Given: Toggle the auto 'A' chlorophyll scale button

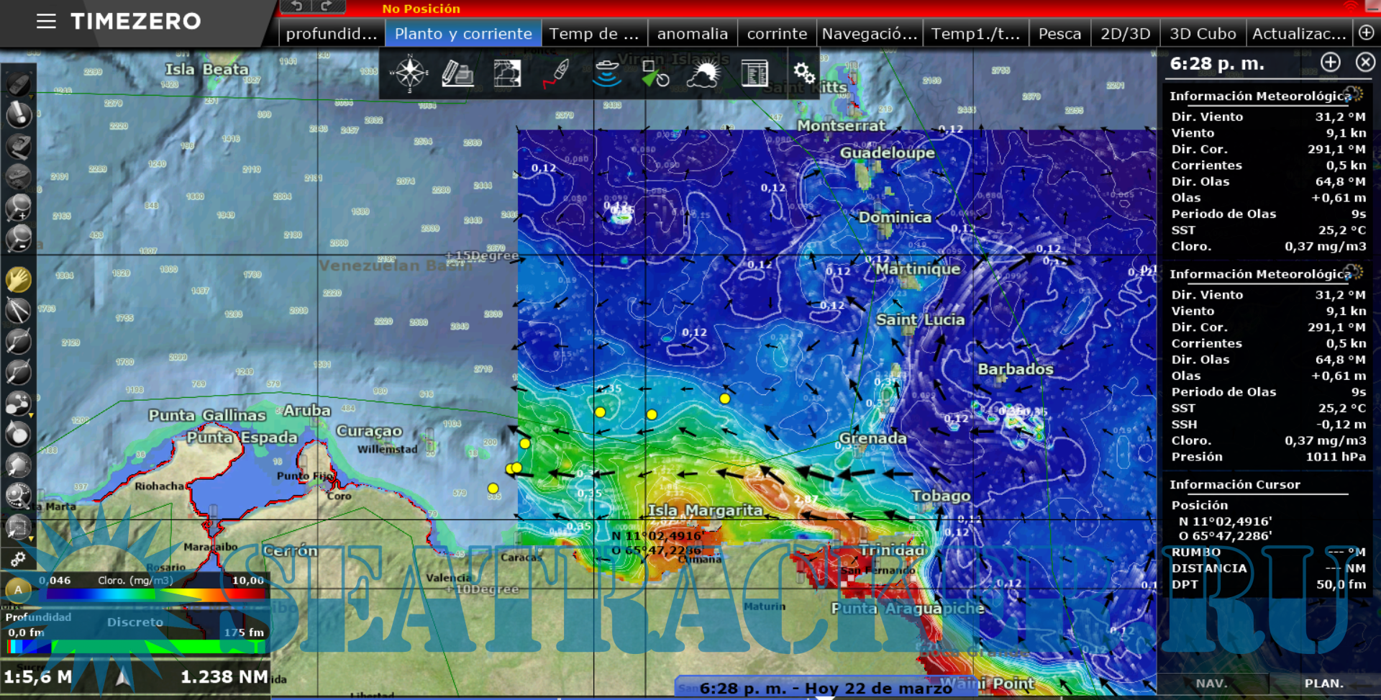Looking at the screenshot, I should pos(18,590).
